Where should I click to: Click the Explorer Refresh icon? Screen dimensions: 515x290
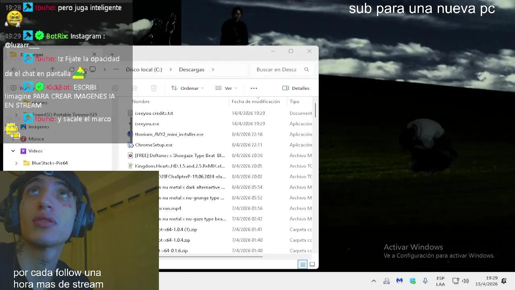72,69
